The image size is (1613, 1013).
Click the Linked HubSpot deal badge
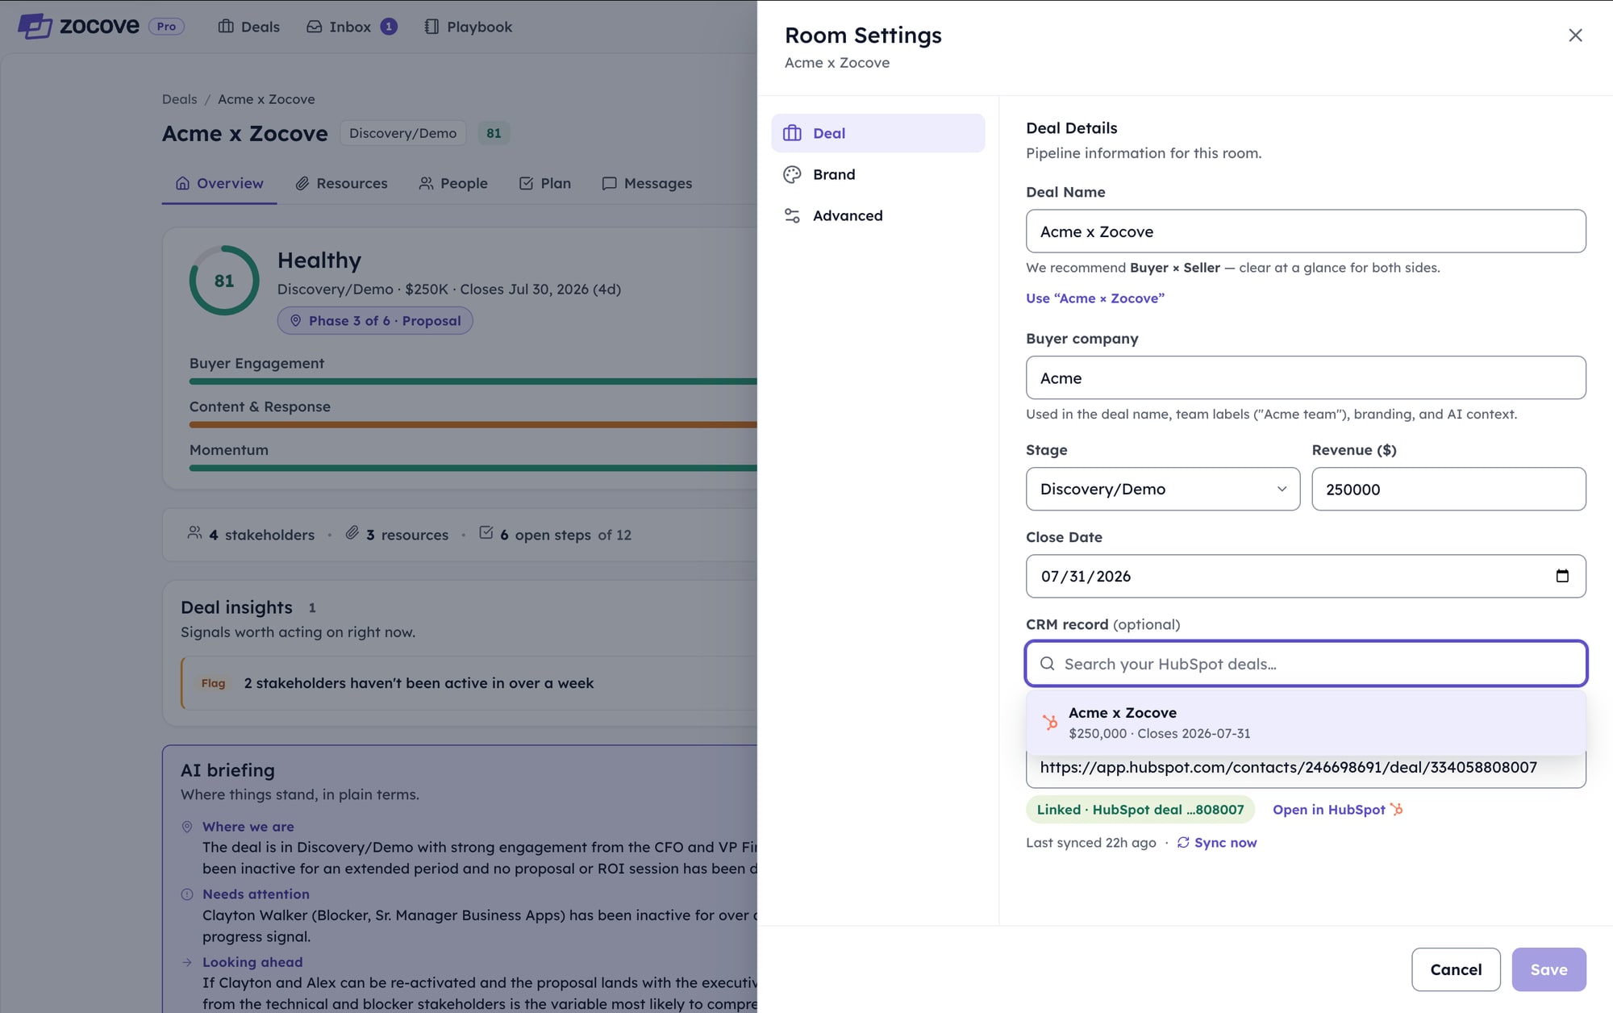(x=1140, y=810)
